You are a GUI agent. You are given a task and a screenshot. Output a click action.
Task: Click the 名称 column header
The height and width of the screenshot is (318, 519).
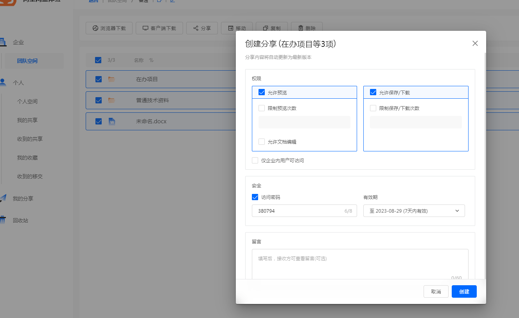139,60
